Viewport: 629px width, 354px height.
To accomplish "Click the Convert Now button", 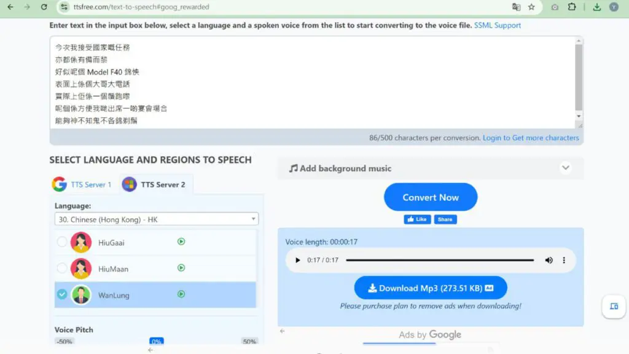I will 430,197.
